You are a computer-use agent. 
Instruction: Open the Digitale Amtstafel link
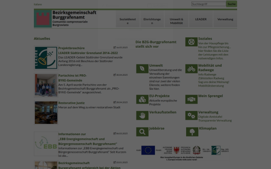pyautogui.click(x=210, y=117)
